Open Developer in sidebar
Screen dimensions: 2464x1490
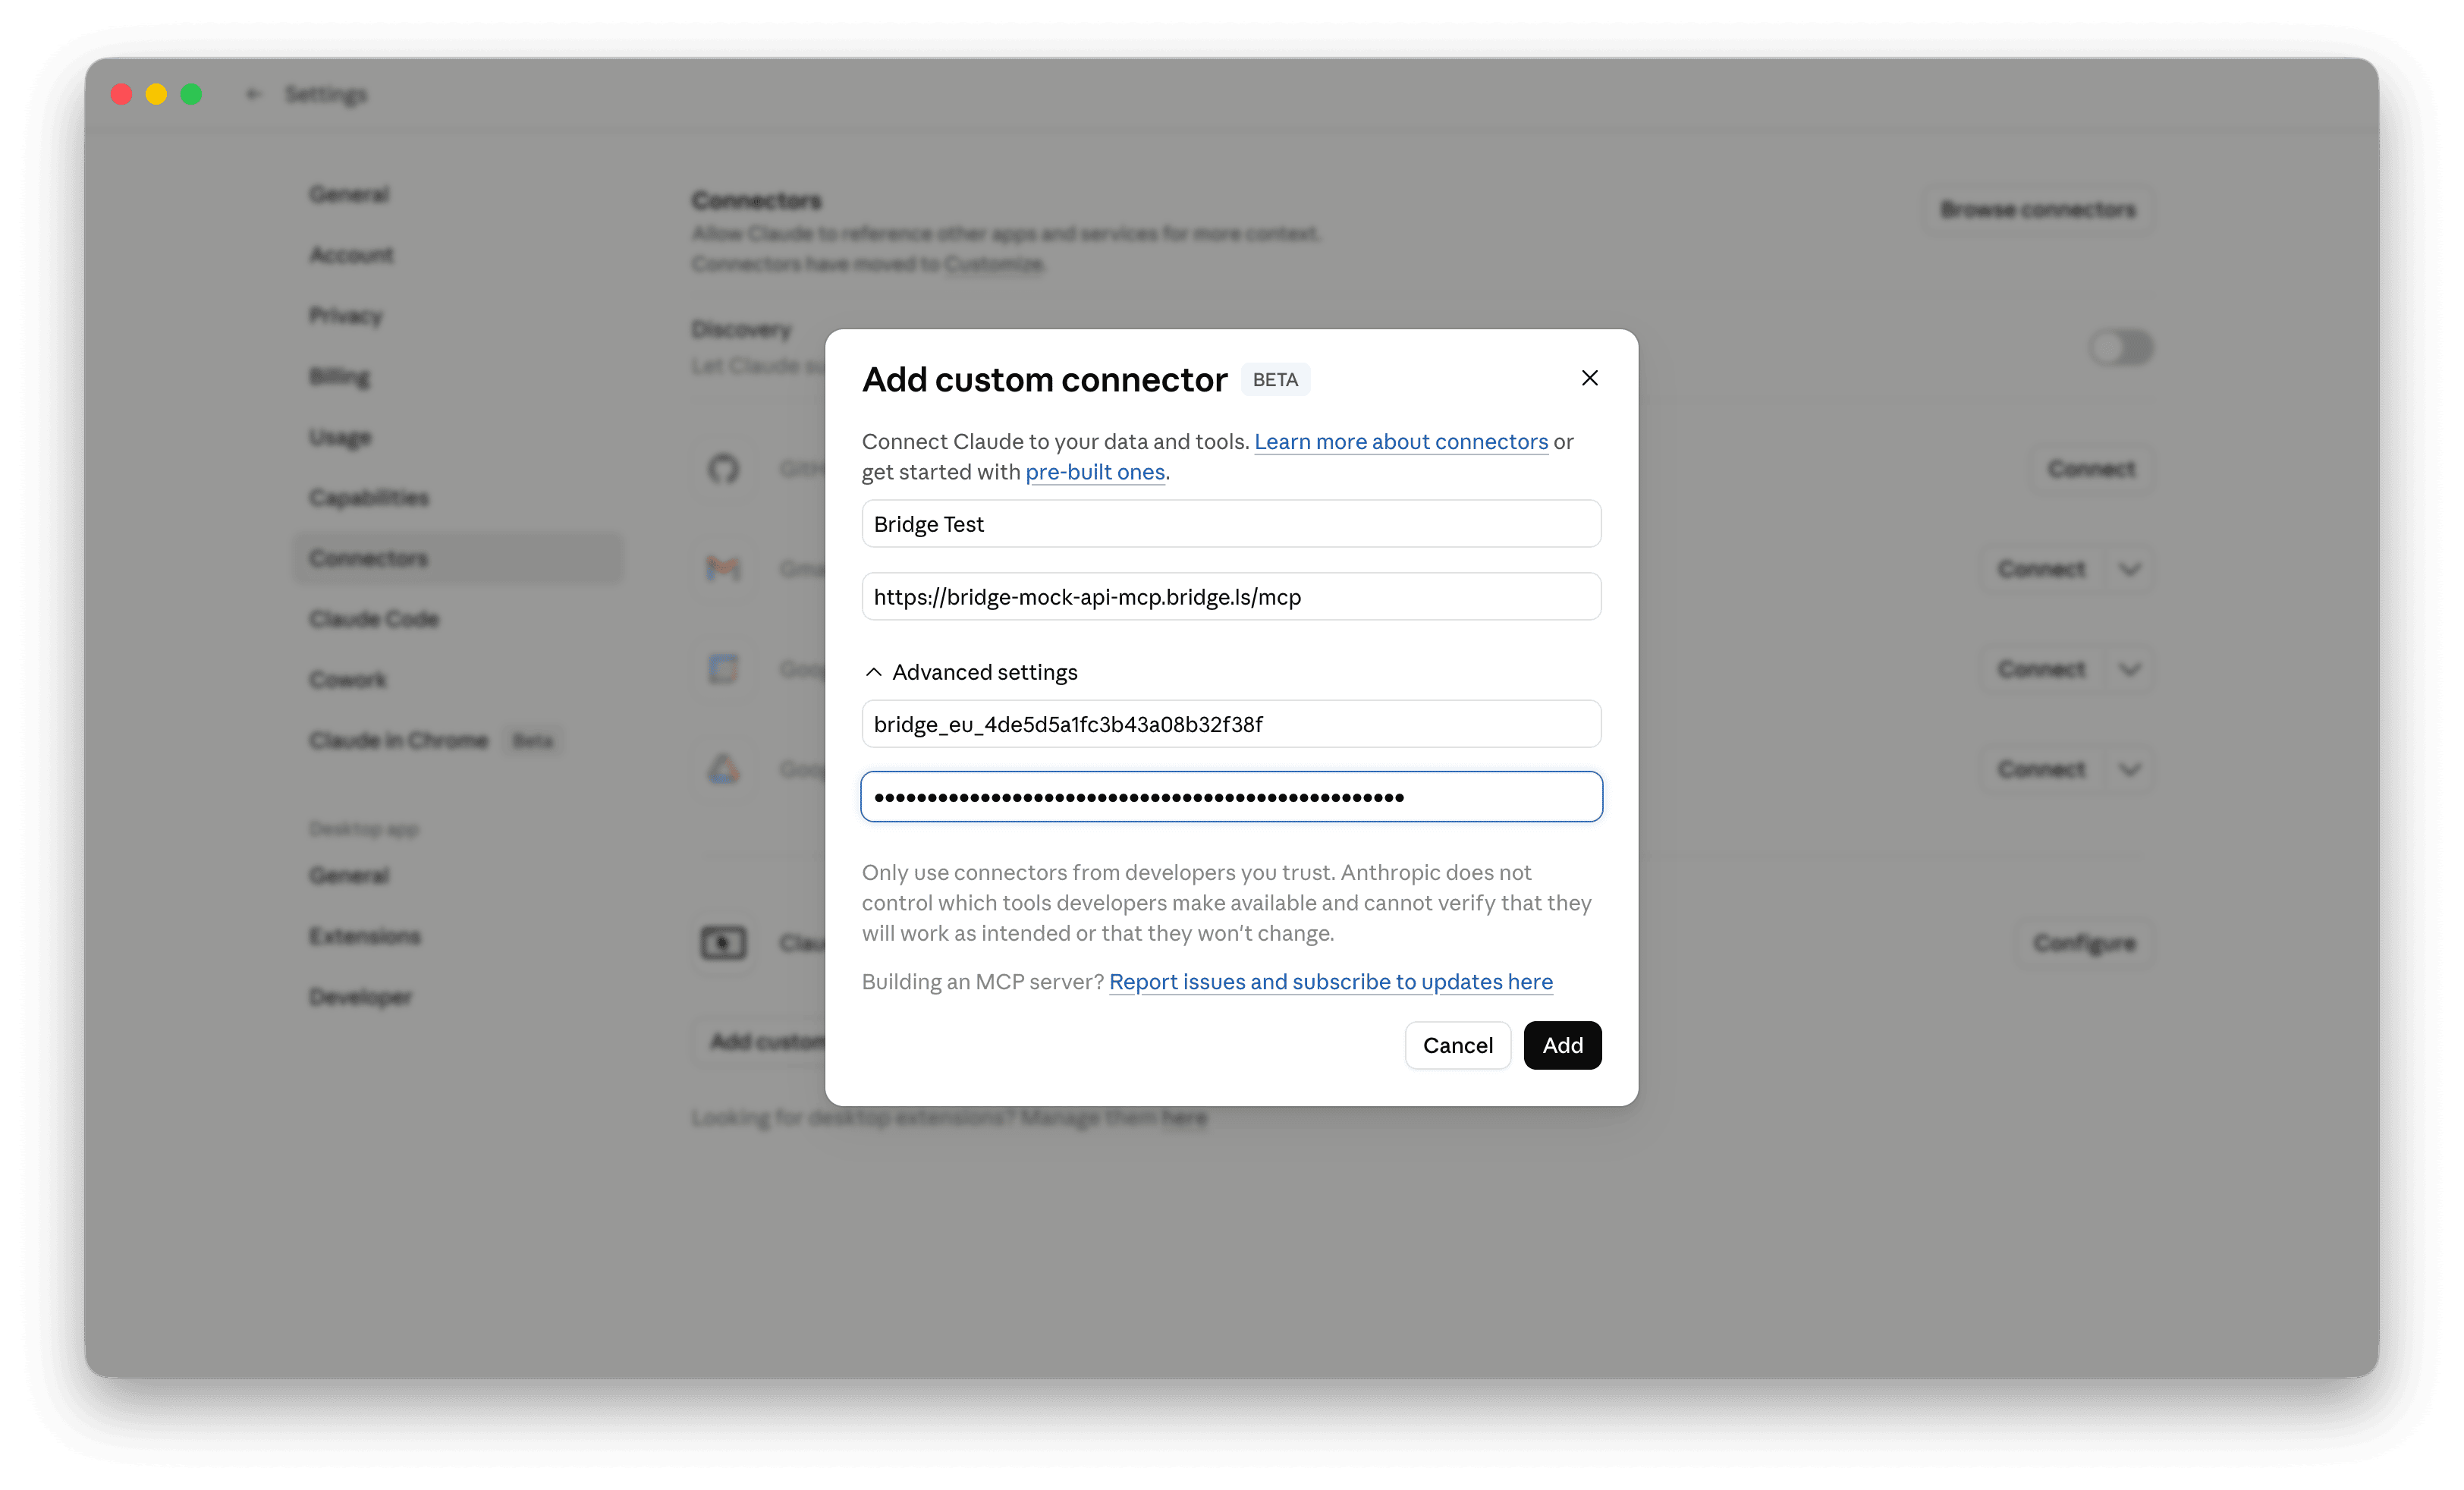point(360,997)
